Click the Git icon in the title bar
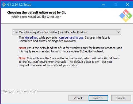133x104 pixels. 4,5
